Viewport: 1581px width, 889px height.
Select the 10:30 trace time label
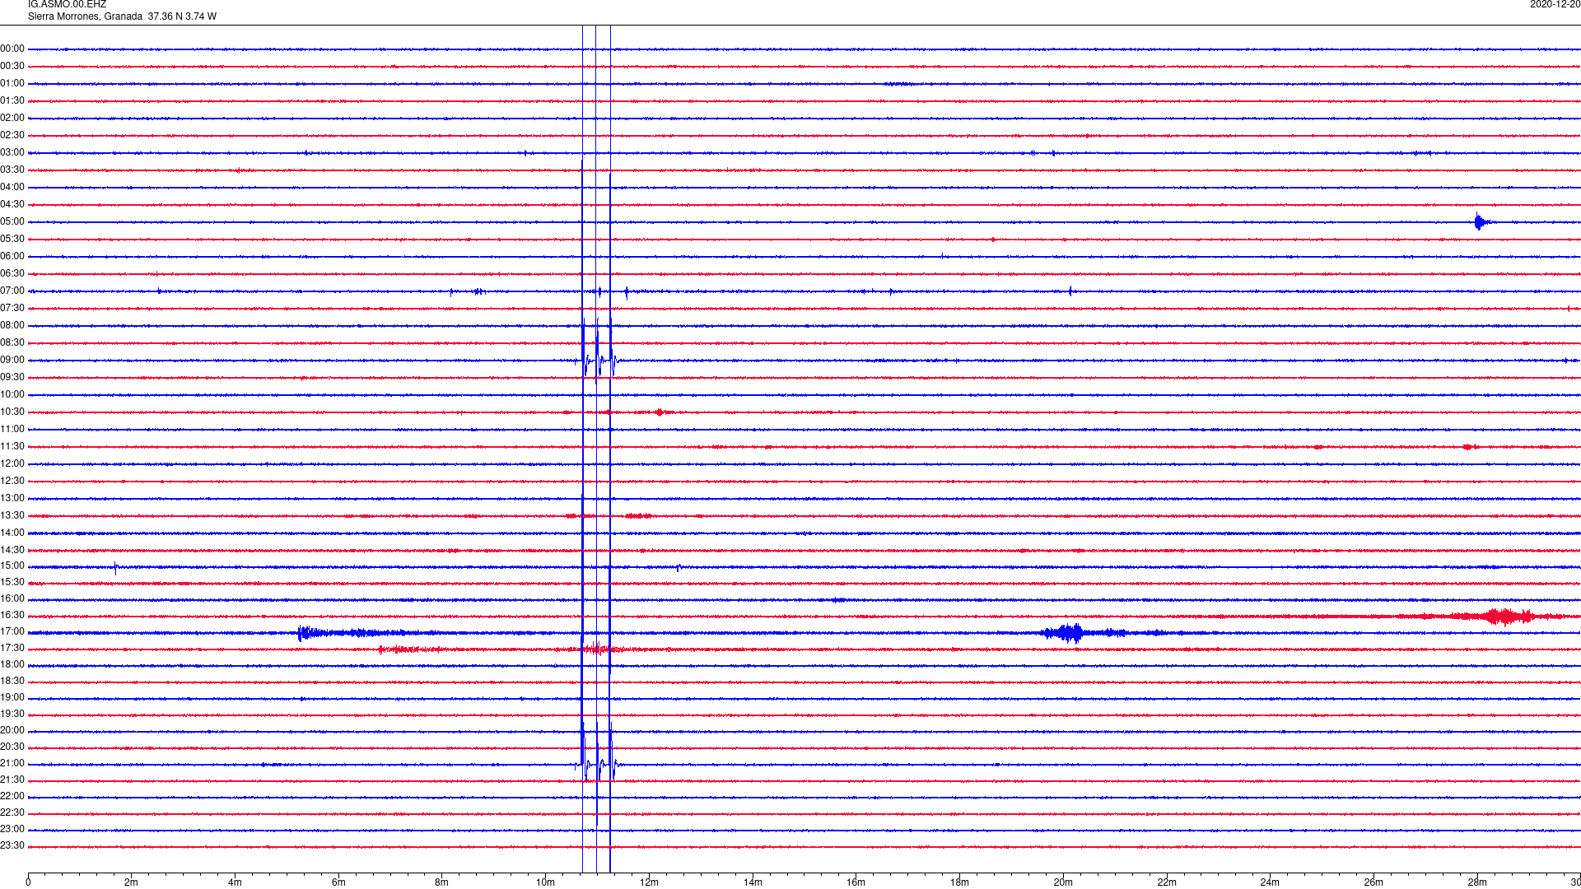click(x=12, y=412)
